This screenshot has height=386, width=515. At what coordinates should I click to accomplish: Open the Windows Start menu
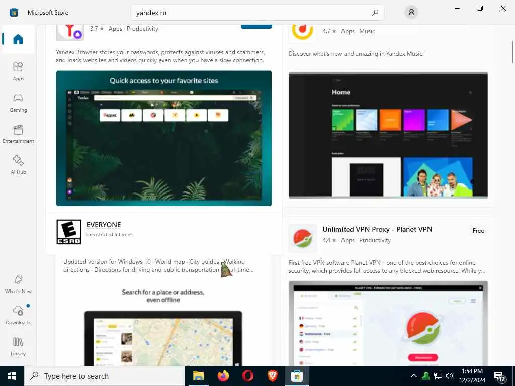click(12, 376)
